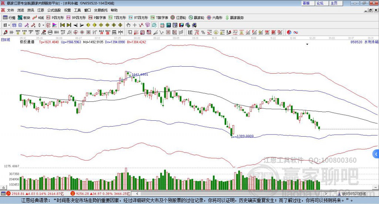Expand the blue side panel chevron

coord(376,154)
